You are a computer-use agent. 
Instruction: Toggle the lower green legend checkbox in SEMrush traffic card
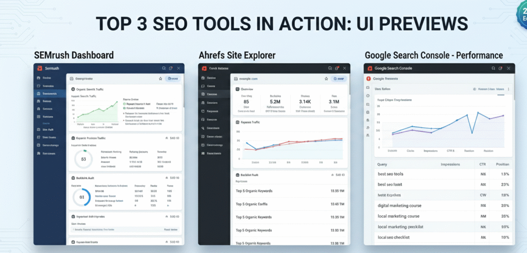[125, 108]
